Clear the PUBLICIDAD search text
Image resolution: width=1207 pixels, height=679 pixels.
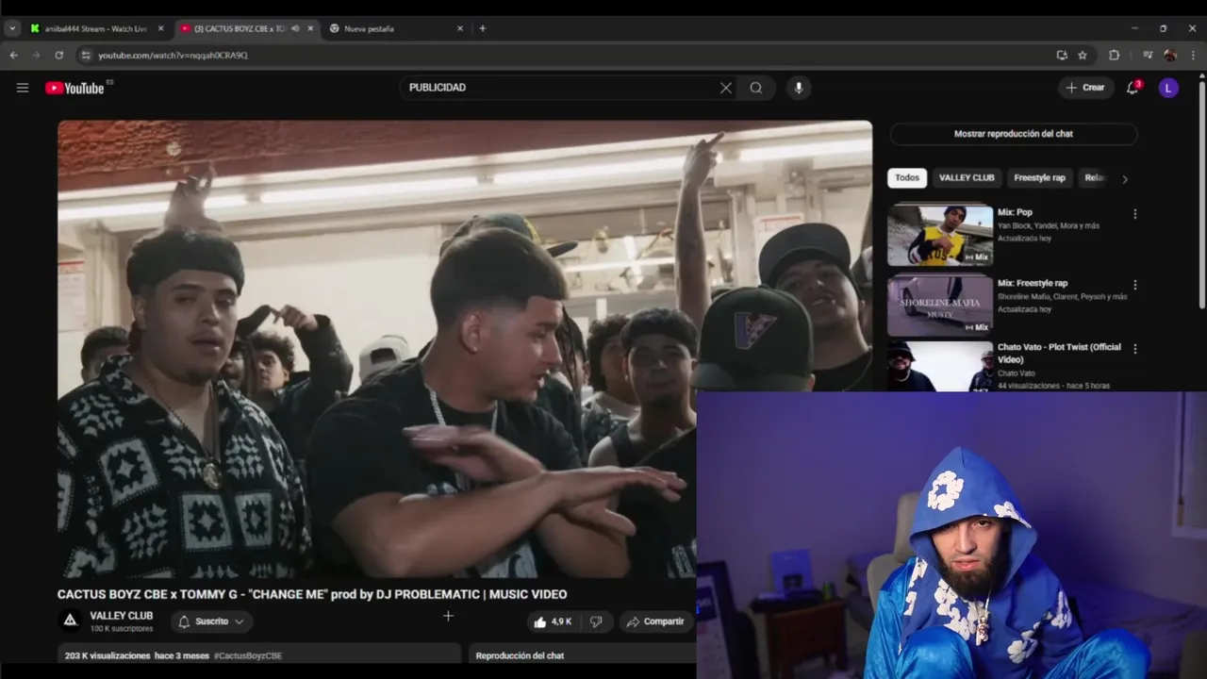[726, 88]
